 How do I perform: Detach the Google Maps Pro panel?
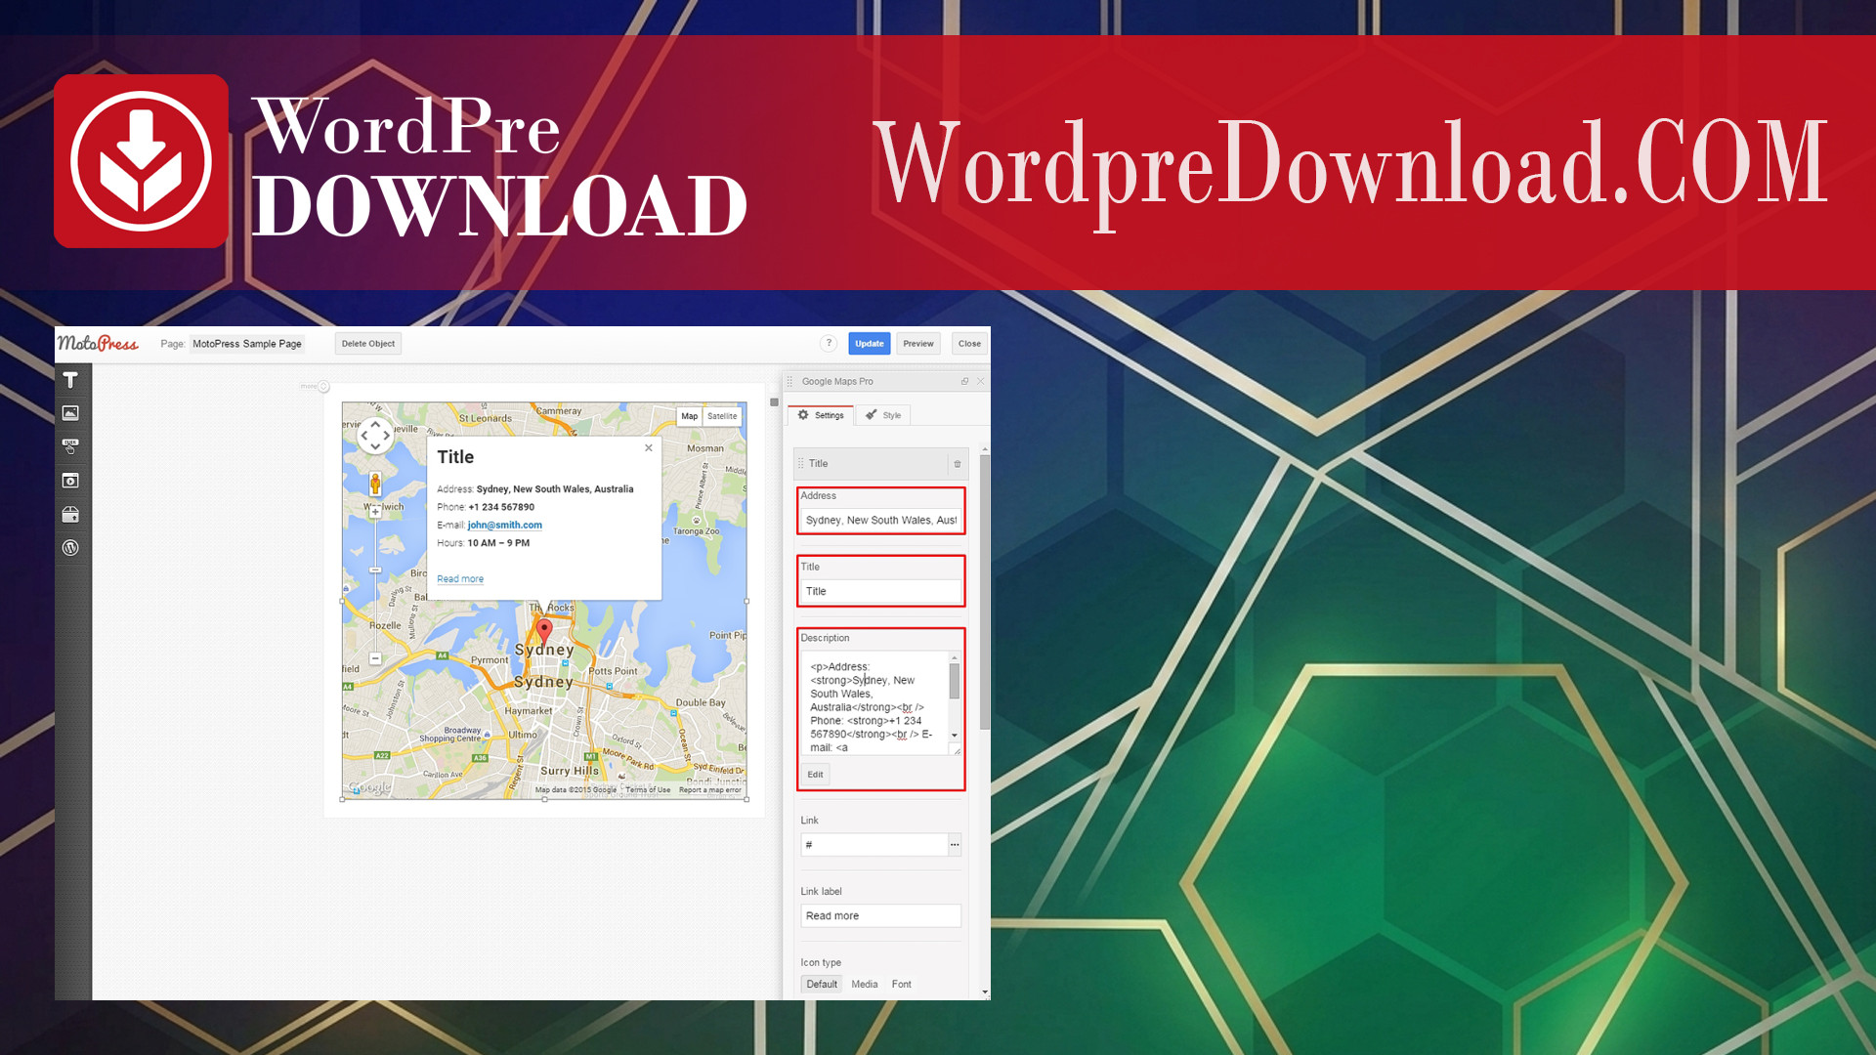tap(964, 381)
